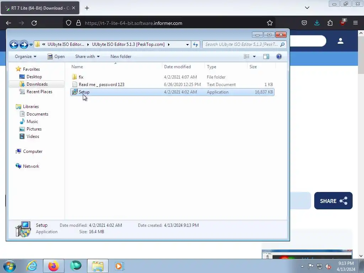View site security padlock info
The image size is (364, 273).
[79, 23]
